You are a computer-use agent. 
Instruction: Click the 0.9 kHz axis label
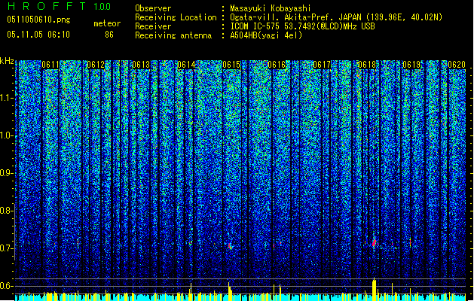click(x=7, y=173)
